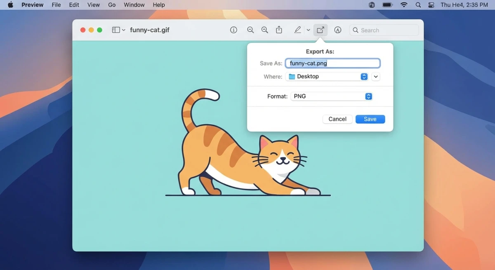
Task: Click the funny-cat.gif window title
Action: [x=150, y=30]
